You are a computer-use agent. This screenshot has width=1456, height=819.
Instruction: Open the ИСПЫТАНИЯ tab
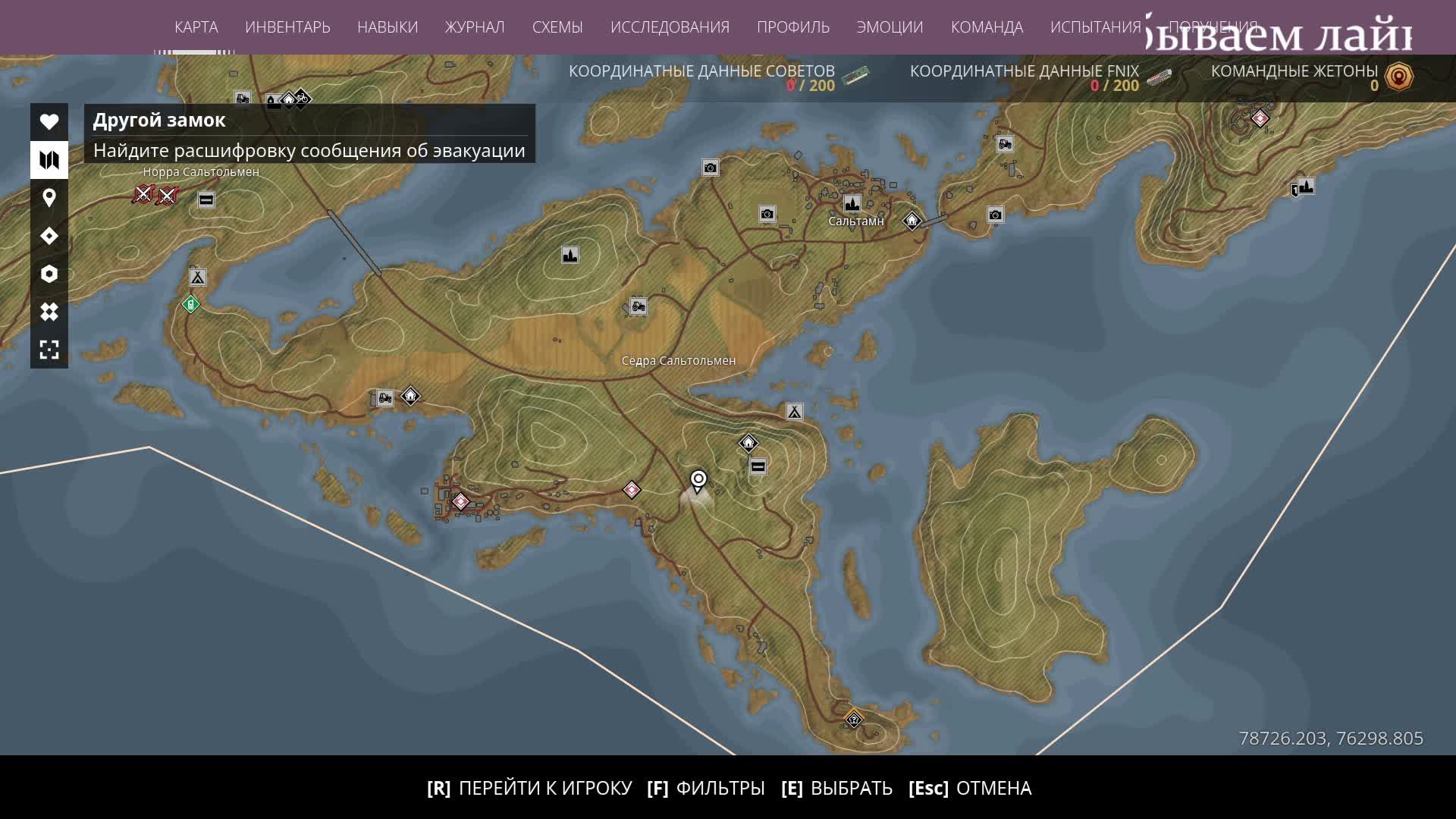click(1095, 27)
